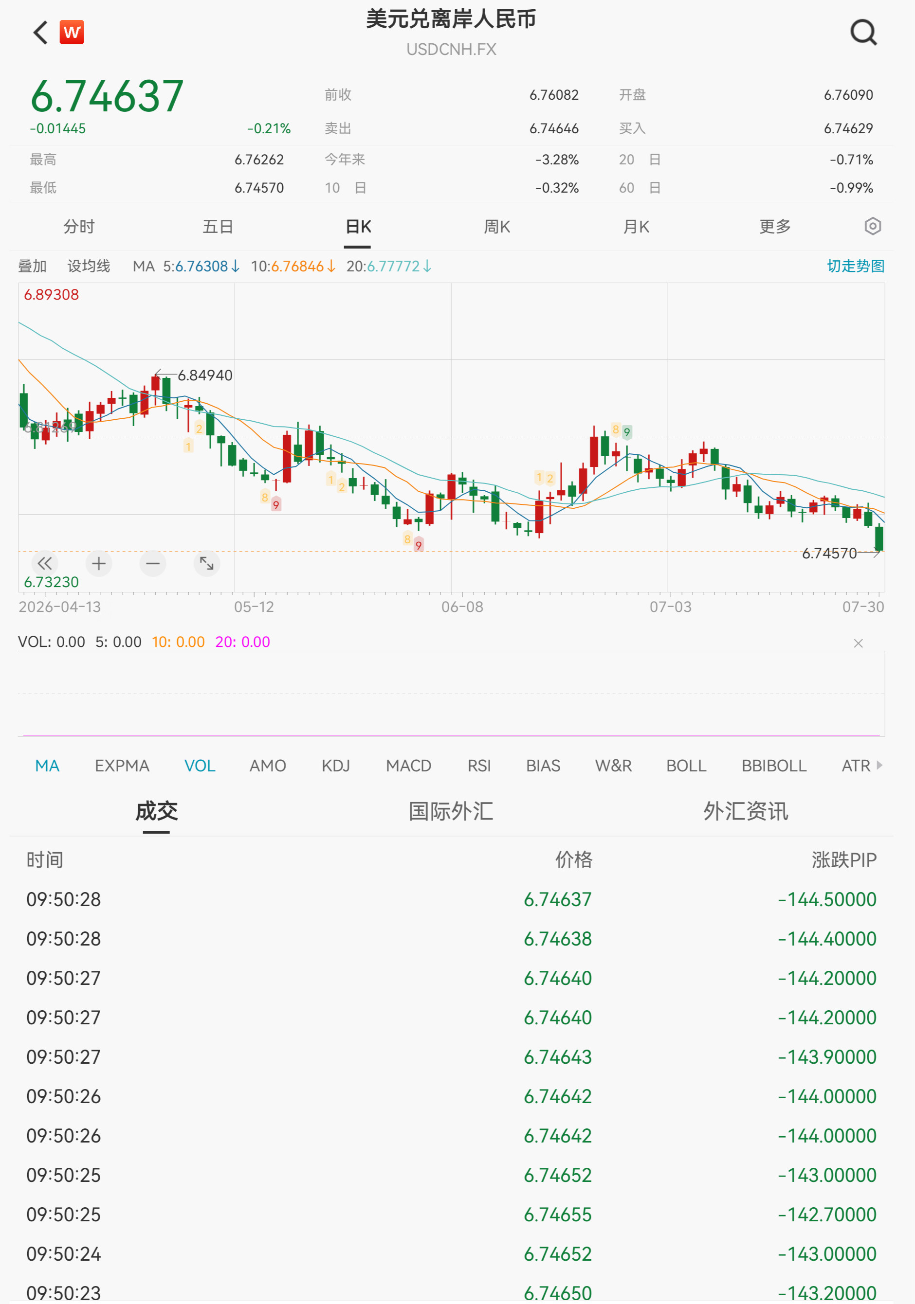
Task: Tap the USDCNH.FX symbol text
Action: pyautogui.click(x=451, y=50)
